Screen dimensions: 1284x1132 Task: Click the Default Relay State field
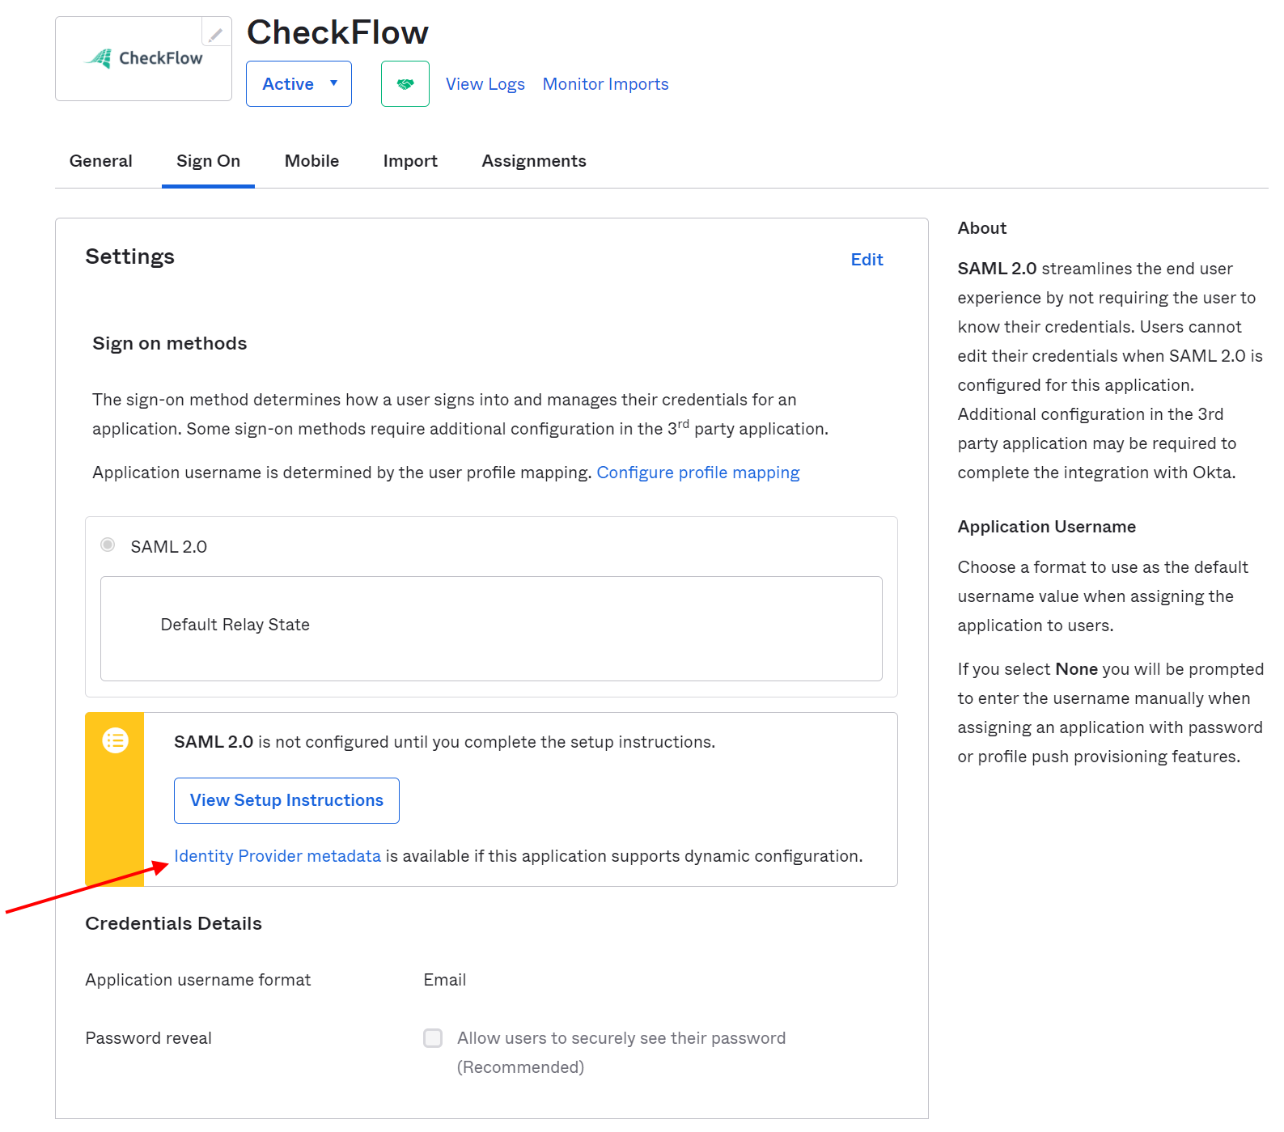(491, 629)
